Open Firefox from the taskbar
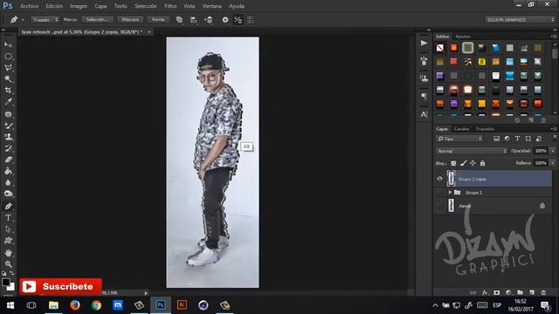Screen dimensions: 559x314 (x=75, y=305)
